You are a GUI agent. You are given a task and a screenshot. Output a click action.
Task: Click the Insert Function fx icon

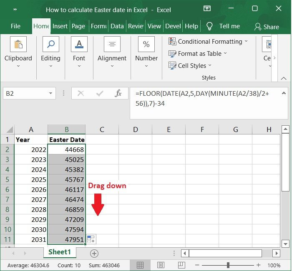point(118,94)
